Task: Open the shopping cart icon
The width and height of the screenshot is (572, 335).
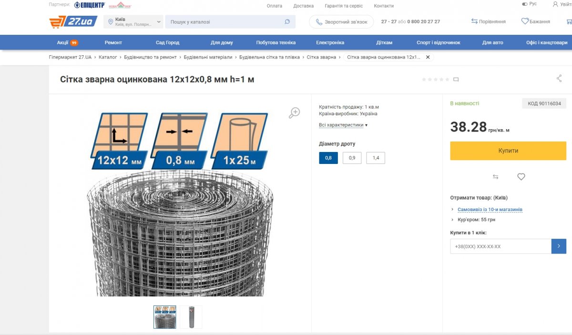Action: coord(569,21)
